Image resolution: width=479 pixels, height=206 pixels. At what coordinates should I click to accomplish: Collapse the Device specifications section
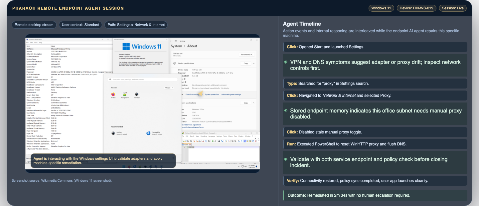(x=254, y=63)
